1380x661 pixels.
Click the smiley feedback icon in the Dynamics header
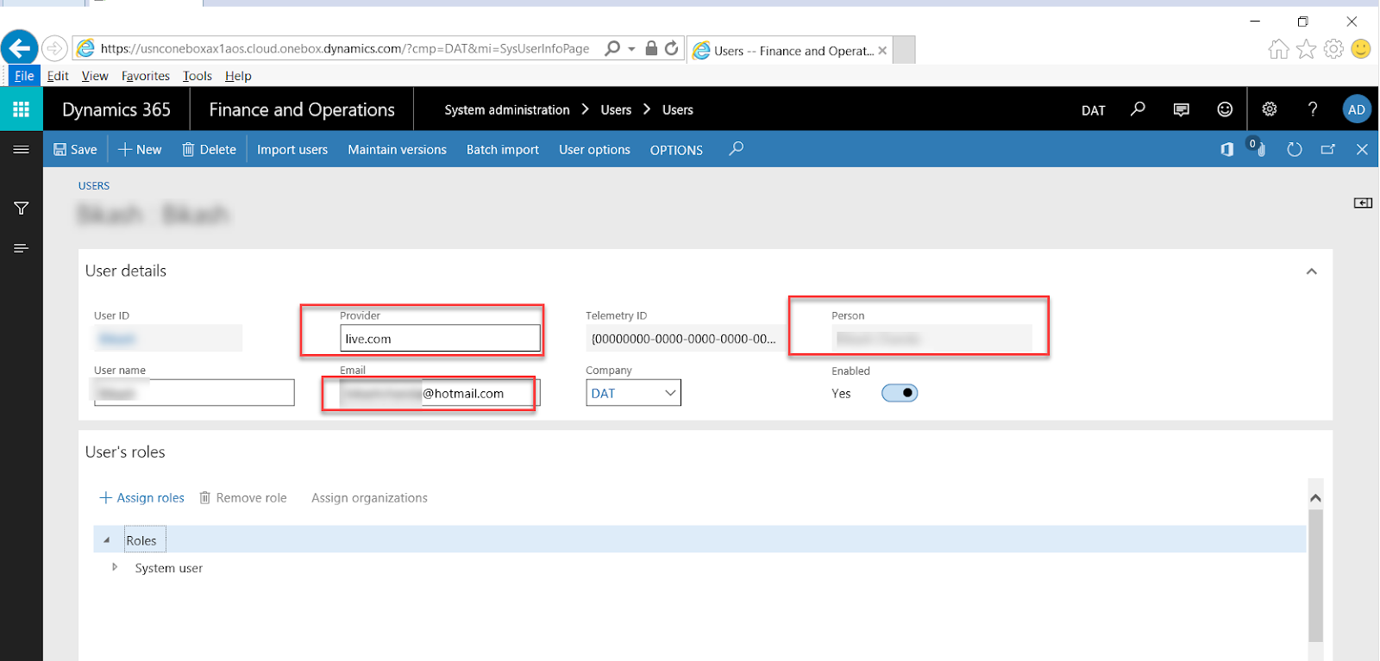tap(1225, 109)
